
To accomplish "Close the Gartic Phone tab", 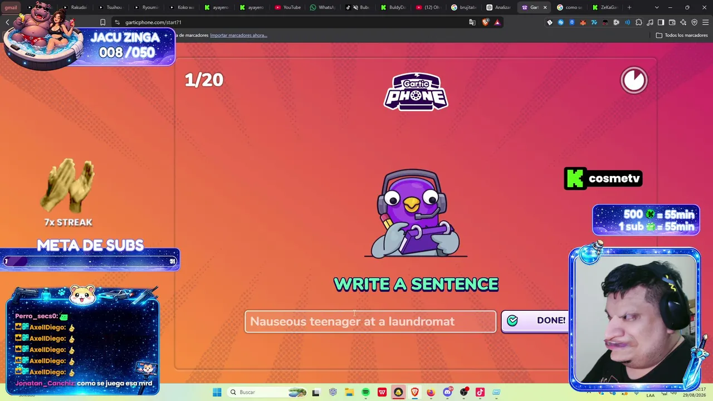I will [x=545, y=7].
